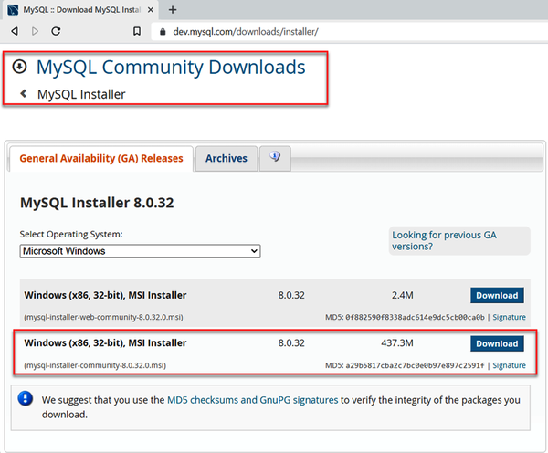The height and width of the screenshot is (453, 548).
Task: Download the 2.4M web community installer
Action: tap(497, 295)
